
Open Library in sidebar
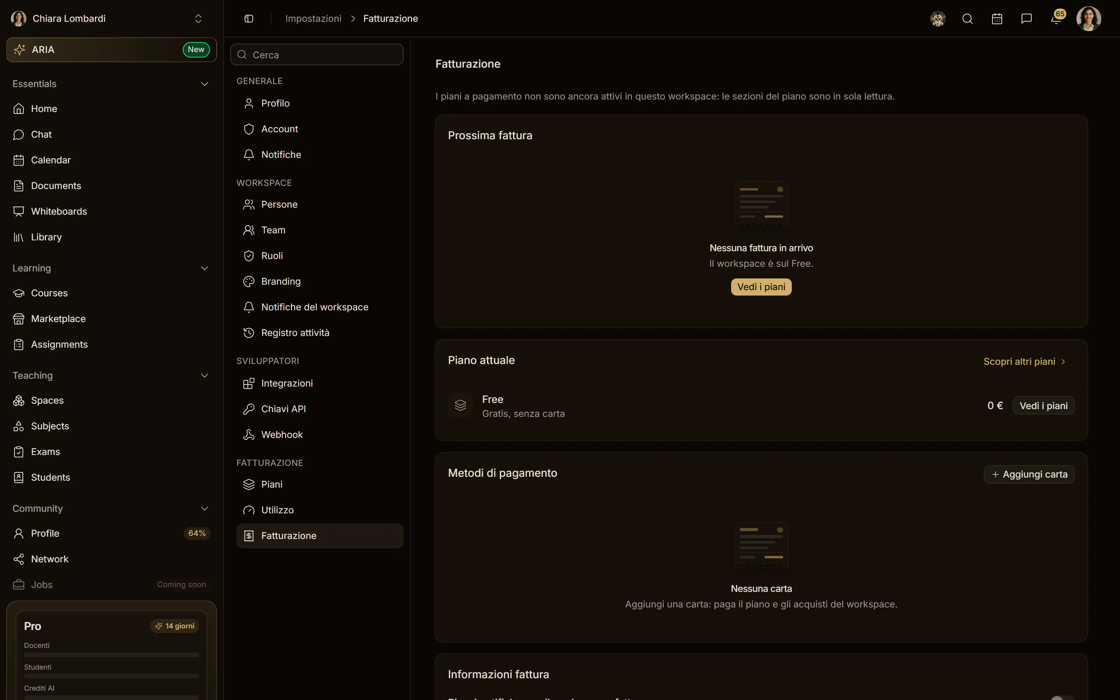point(112,237)
